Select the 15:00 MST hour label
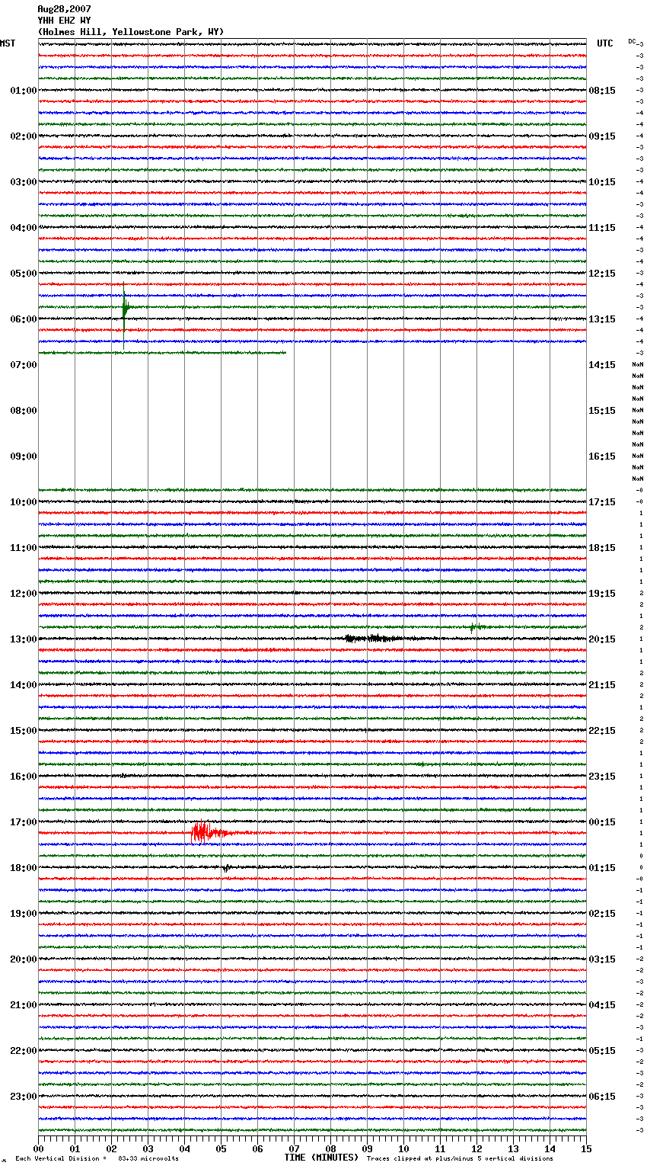This screenshot has width=647, height=1169. click(24, 731)
